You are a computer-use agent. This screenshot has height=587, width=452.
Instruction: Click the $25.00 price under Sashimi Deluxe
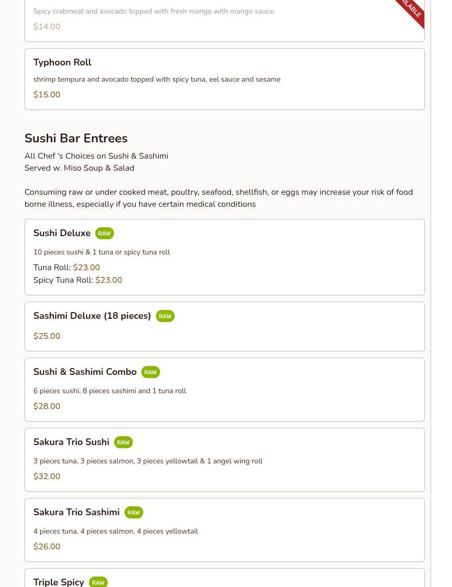tap(47, 336)
